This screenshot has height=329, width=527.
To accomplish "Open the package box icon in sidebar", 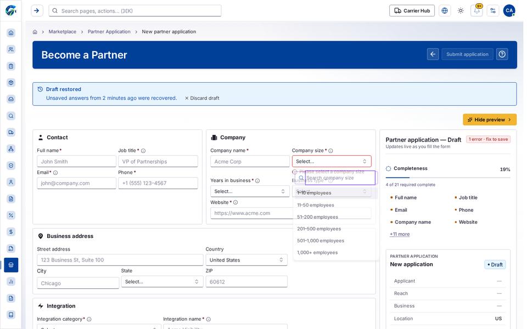I will [x=11, y=83].
